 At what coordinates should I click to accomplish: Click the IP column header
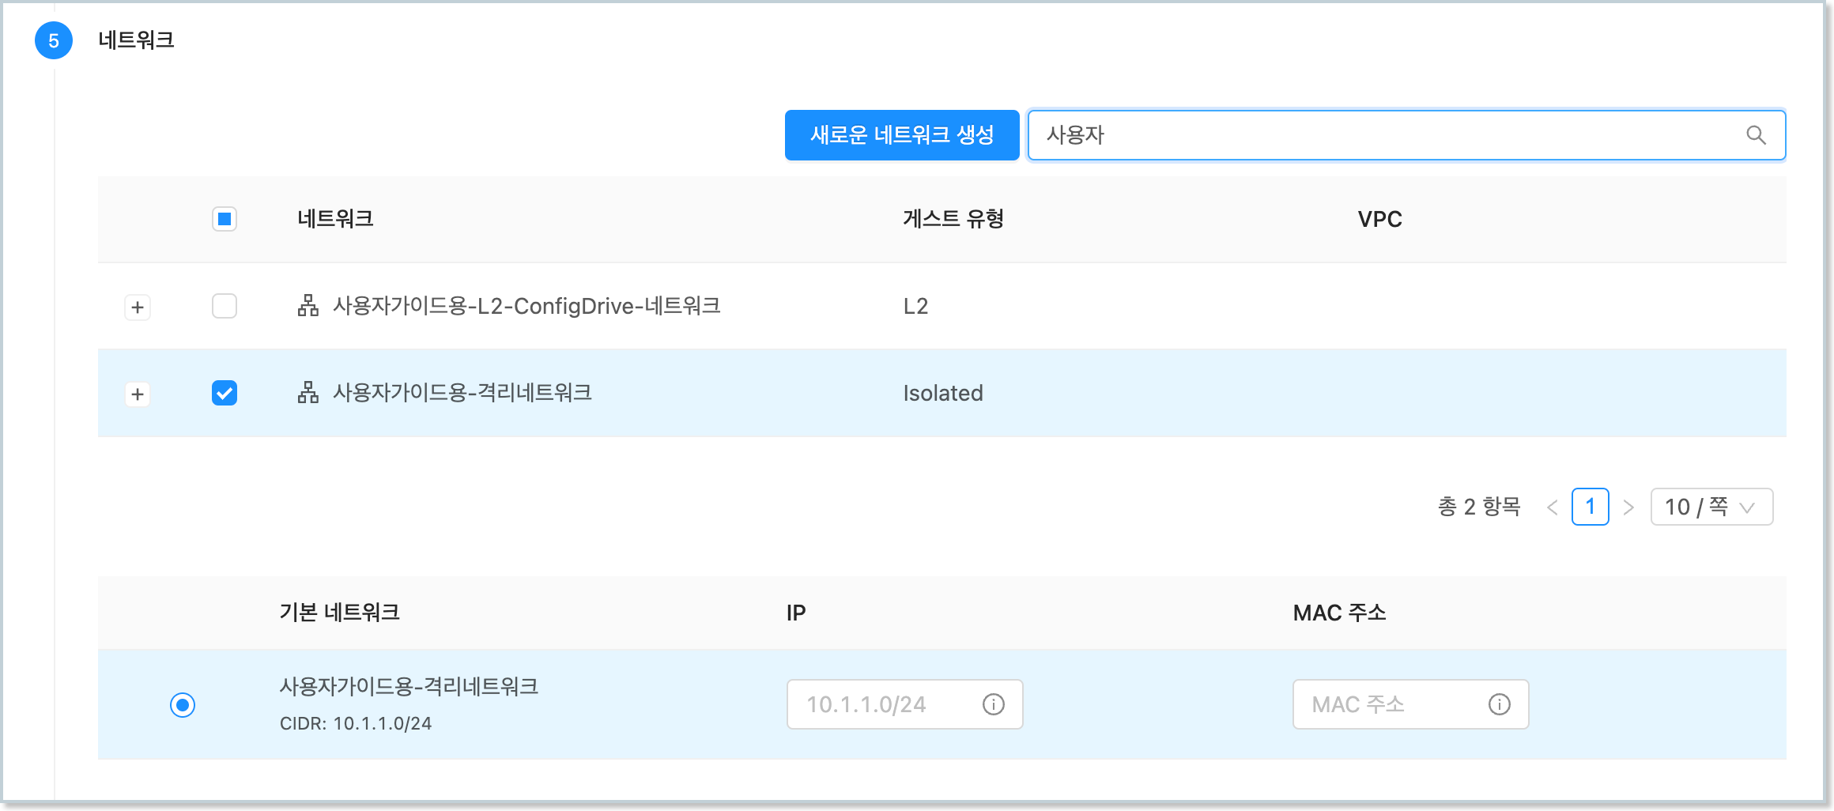pos(796,613)
